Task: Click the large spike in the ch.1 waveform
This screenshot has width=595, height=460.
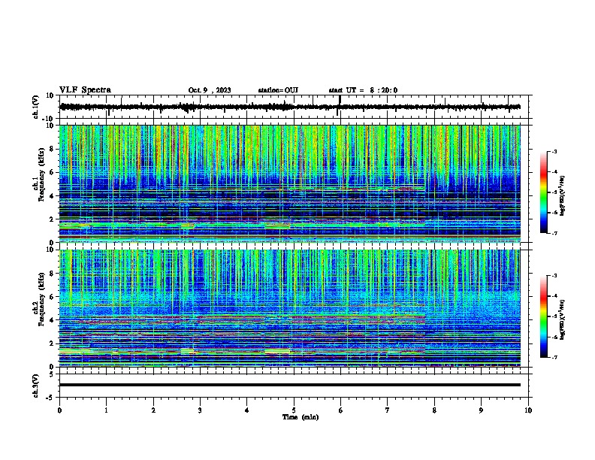Action: [x=340, y=101]
